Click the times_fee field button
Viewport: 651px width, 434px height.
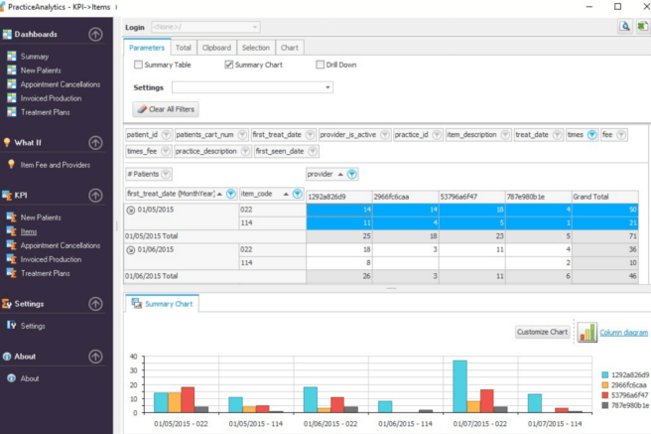click(148, 151)
